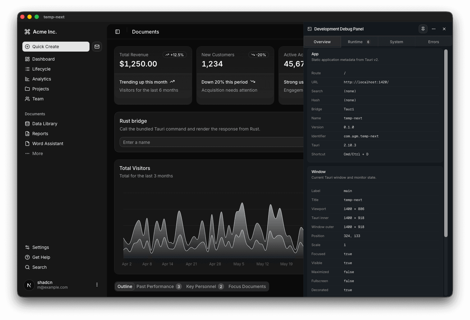The height and width of the screenshot is (320, 470).
Task: Open the Data Library
Action: [45, 124]
